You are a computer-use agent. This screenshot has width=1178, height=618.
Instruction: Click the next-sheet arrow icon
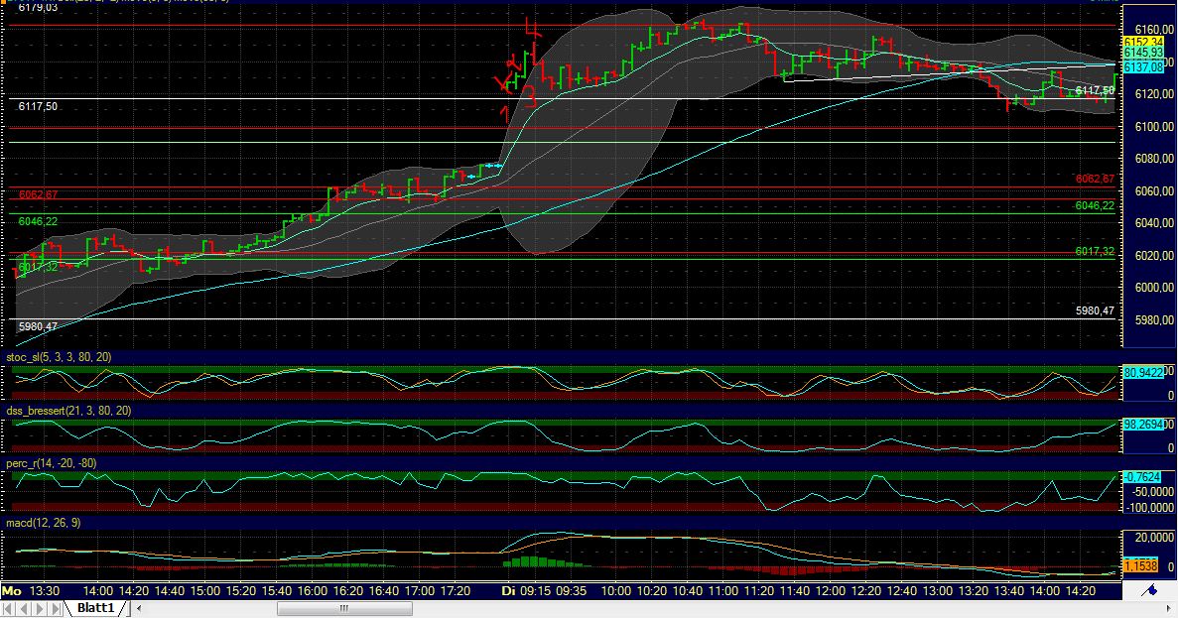click(40, 607)
